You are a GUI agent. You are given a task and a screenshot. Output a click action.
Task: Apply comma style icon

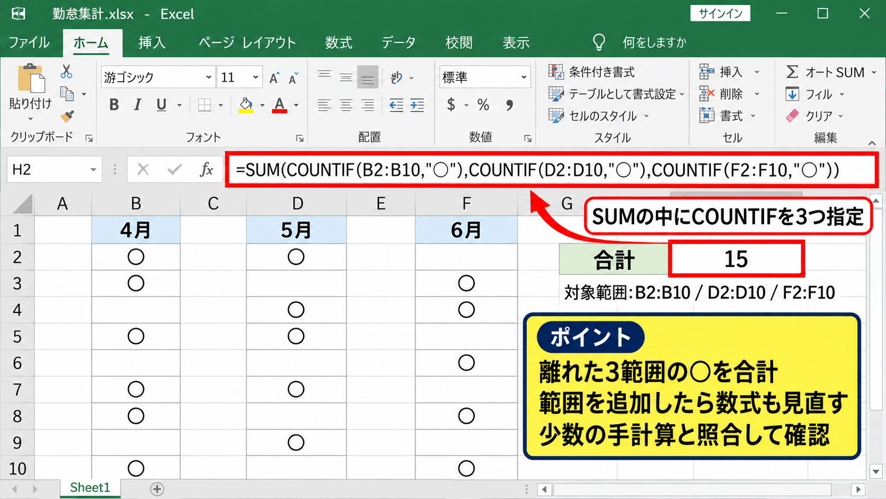[509, 105]
